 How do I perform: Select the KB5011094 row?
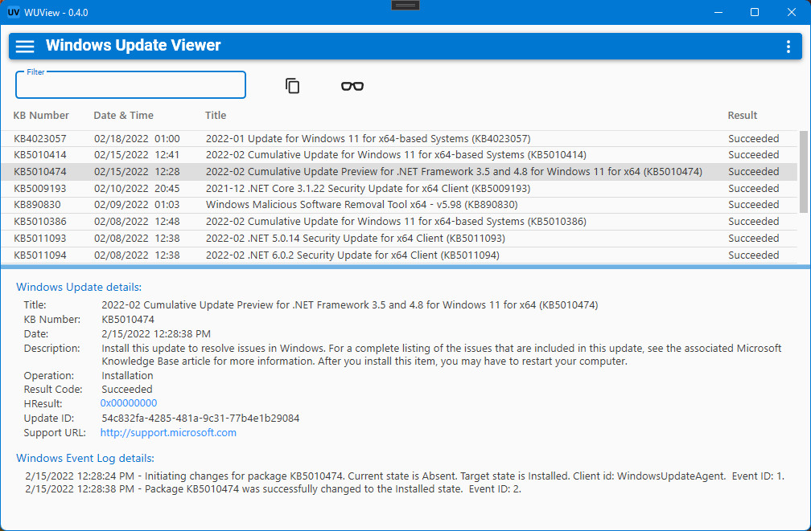[399, 255]
